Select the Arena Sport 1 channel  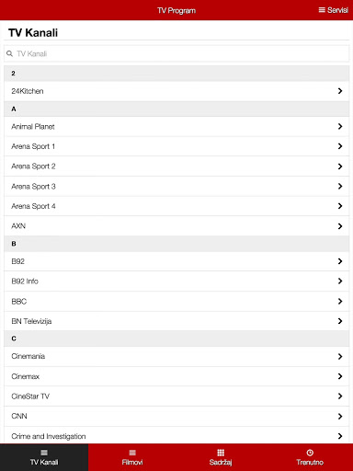pos(176,146)
